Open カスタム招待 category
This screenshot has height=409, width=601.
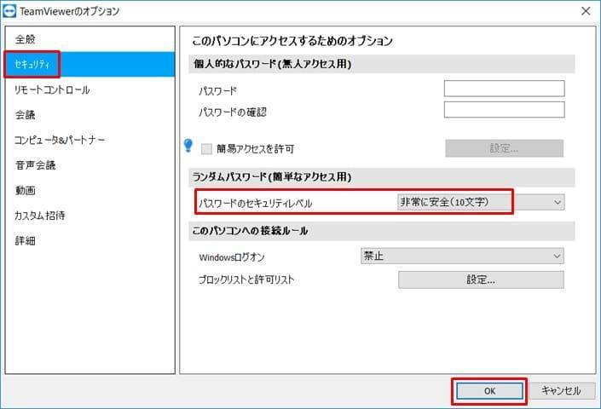pos(90,216)
